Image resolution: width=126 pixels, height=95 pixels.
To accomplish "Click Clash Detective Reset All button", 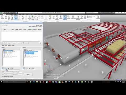I will click(9, 43).
